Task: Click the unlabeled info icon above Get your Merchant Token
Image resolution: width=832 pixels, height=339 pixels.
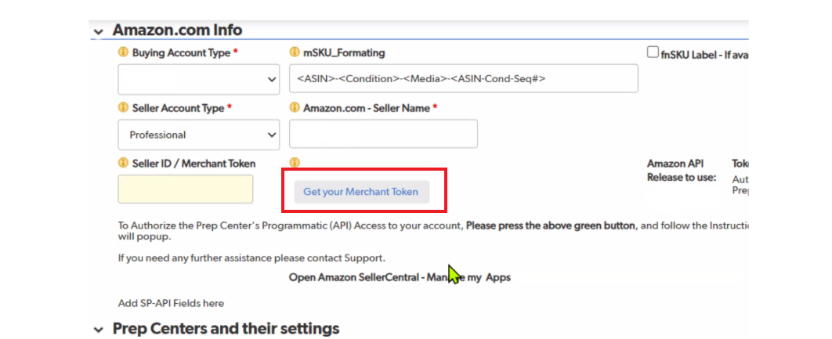Action: pos(294,163)
